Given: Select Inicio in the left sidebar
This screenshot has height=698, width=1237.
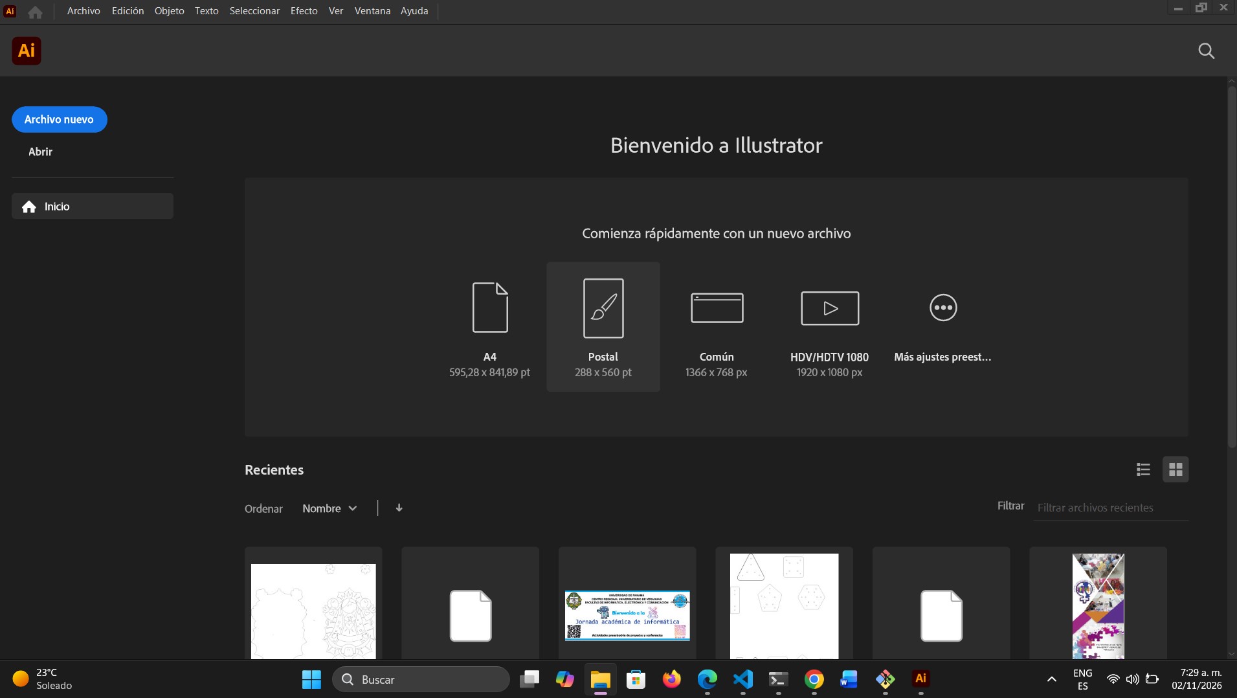Looking at the screenshot, I should 93,207.
